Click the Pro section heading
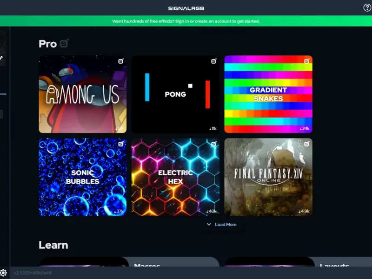Image resolution: width=372 pixels, height=279 pixels. (48, 44)
